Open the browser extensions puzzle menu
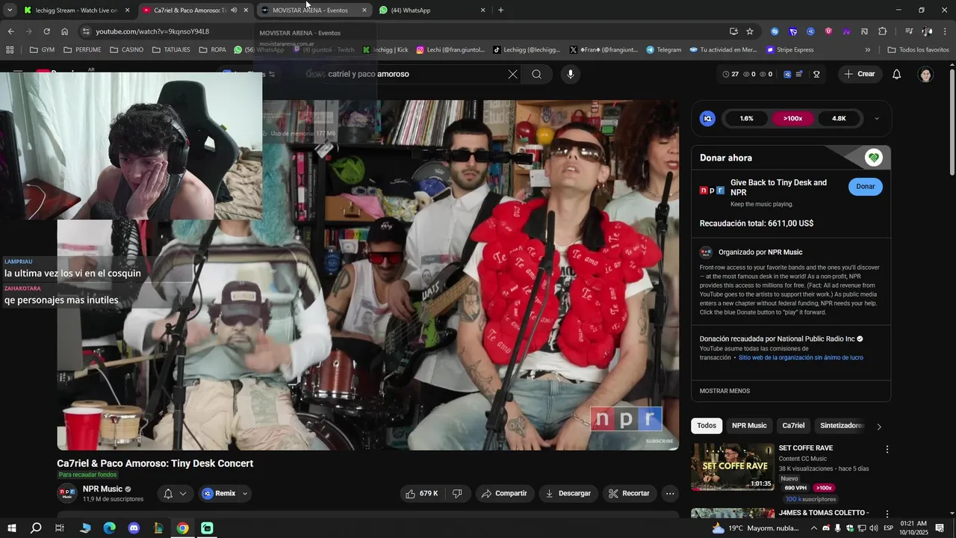This screenshot has height=538, width=956. [x=883, y=31]
